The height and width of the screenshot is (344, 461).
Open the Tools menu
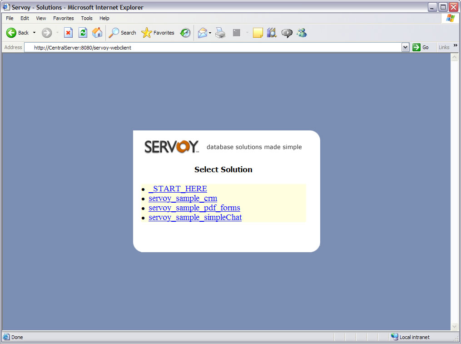point(87,18)
